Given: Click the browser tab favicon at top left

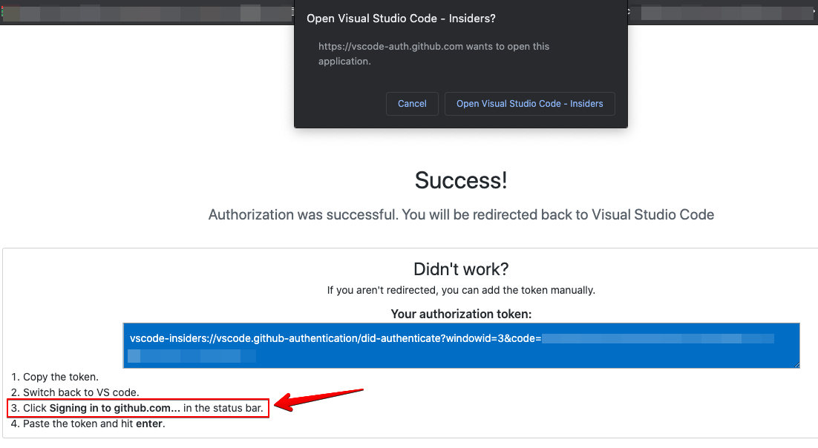Looking at the screenshot, I should pos(10,13).
